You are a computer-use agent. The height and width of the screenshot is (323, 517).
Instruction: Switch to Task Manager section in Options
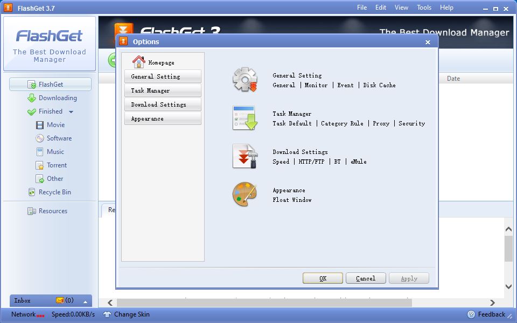163,90
